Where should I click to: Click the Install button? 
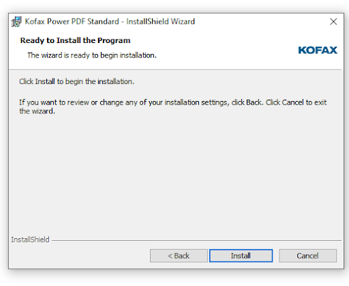pyautogui.click(x=241, y=255)
